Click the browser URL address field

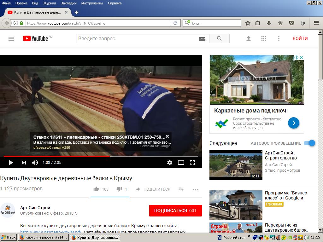tap(98, 23)
